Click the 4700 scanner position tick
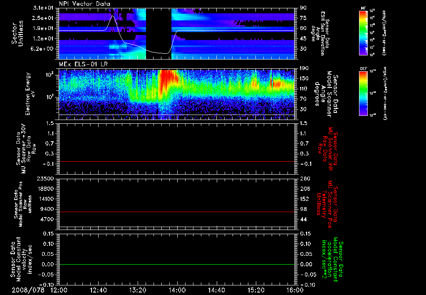 [47, 219]
